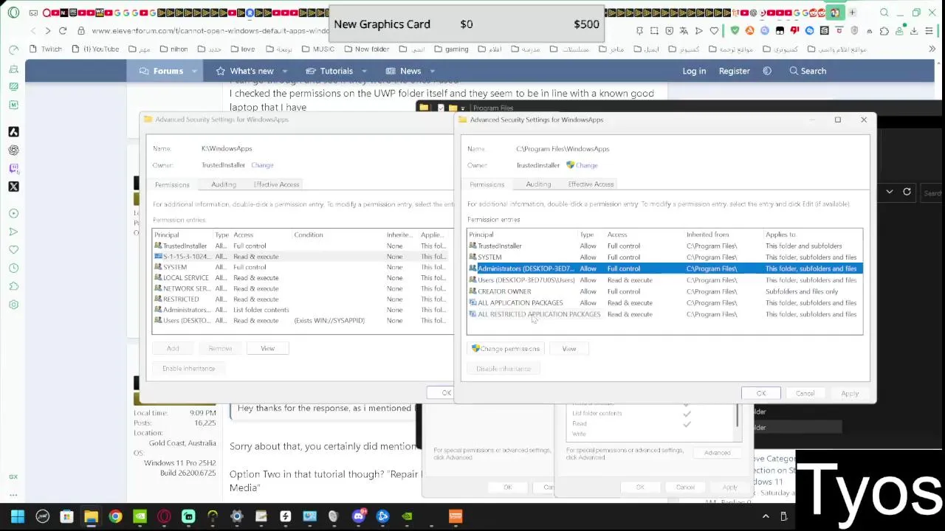Click the browser Reload page icon
The height and width of the screenshot is (531, 945).
pyautogui.click(x=63, y=31)
